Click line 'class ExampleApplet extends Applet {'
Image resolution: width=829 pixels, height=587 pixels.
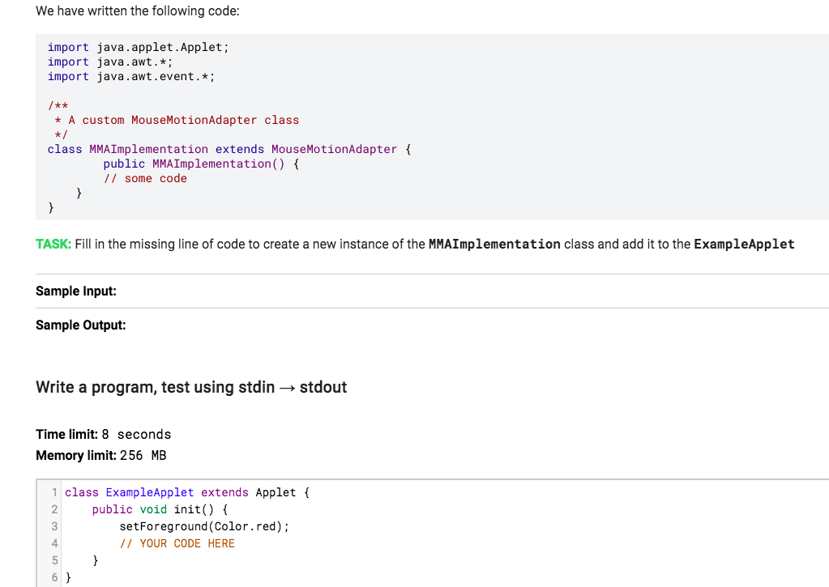(x=187, y=492)
